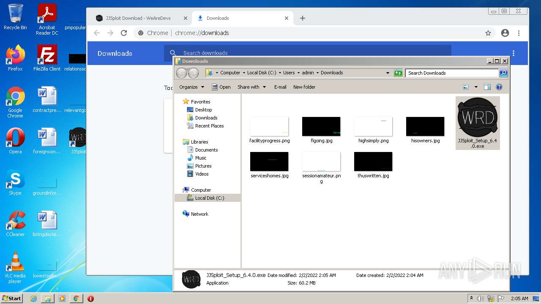Show hidden system tray icons
This screenshot has width=541, height=304.
pos(471,298)
